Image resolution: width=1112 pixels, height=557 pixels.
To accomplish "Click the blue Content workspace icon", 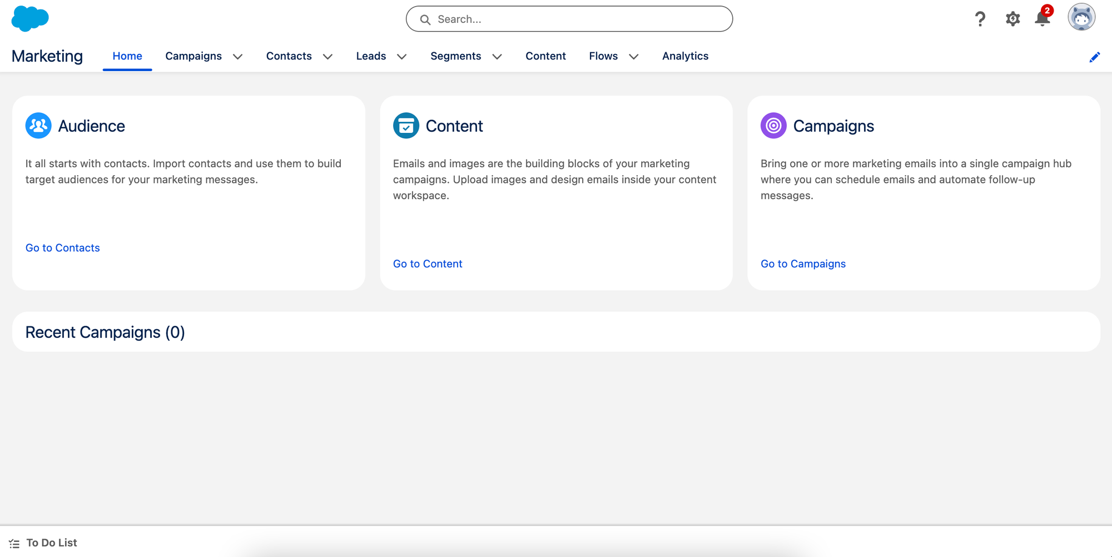I will tap(406, 126).
